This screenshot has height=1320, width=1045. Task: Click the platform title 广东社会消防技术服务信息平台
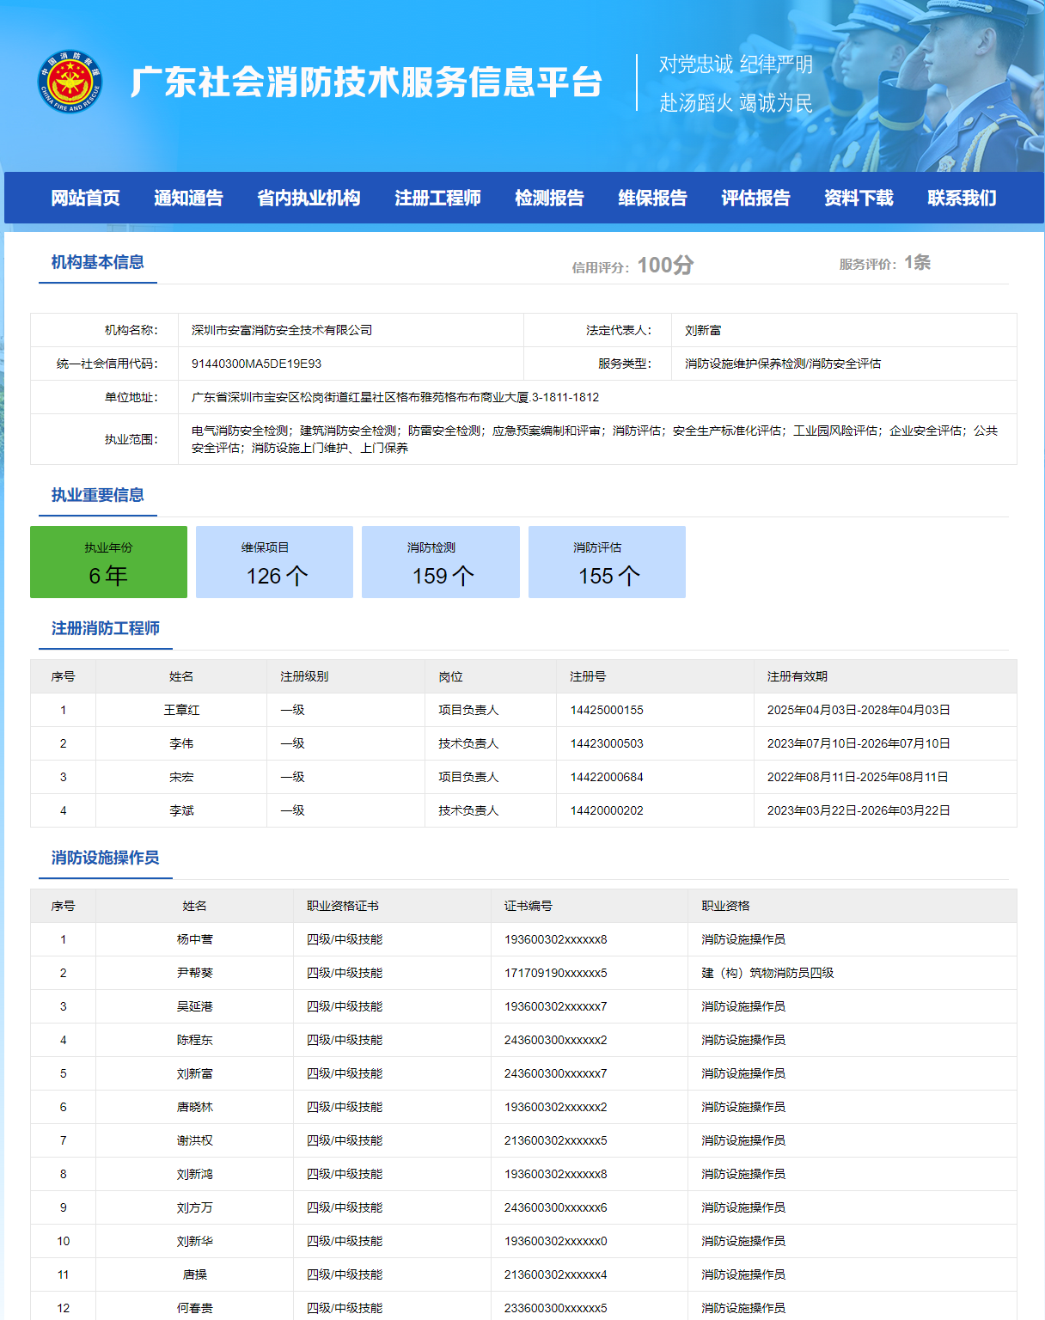pos(366,82)
